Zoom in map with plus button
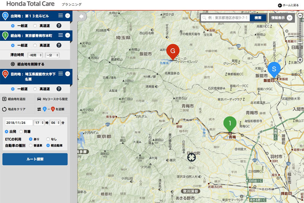This screenshot has width=304, height=203. click(x=300, y=60)
